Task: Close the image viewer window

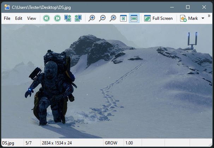Action: click(204, 7)
